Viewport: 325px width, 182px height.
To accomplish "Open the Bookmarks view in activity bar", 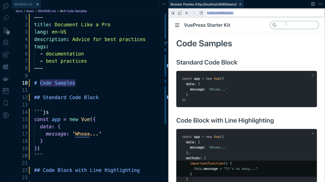I will [6, 103].
